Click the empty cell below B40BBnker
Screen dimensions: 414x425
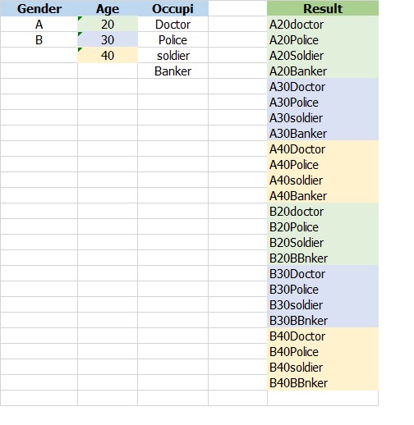pyautogui.click(x=323, y=398)
